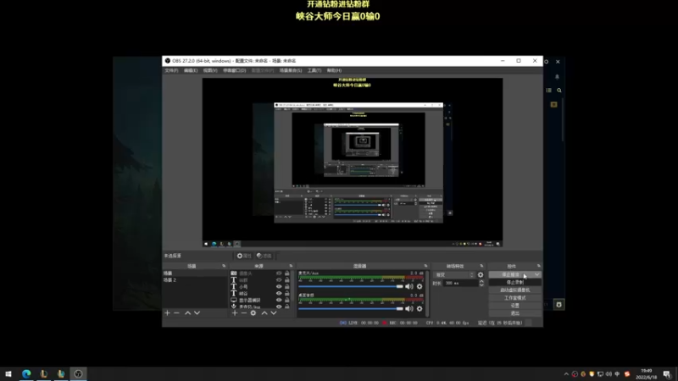Open the scene transition type dropdown
Screen dimensions: 678x381
pos(454,274)
